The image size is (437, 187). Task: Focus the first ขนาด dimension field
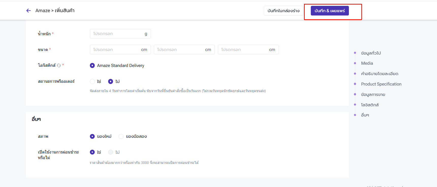click(x=116, y=50)
